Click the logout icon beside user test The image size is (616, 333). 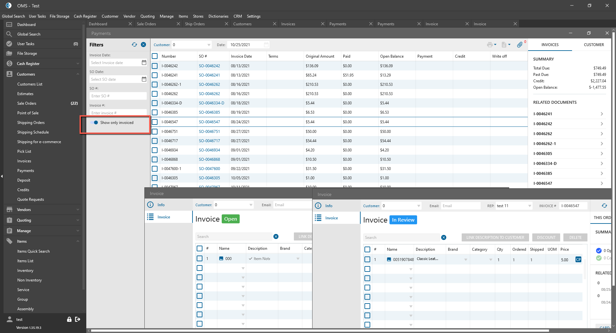pos(78,319)
